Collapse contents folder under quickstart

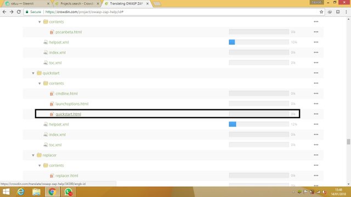[39, 84]
